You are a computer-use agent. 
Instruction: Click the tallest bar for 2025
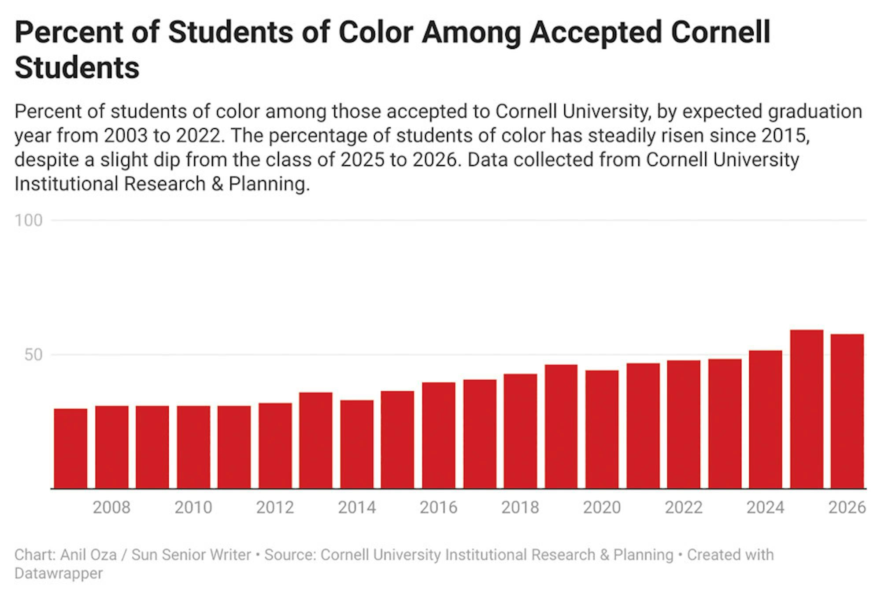pos(806,409)
